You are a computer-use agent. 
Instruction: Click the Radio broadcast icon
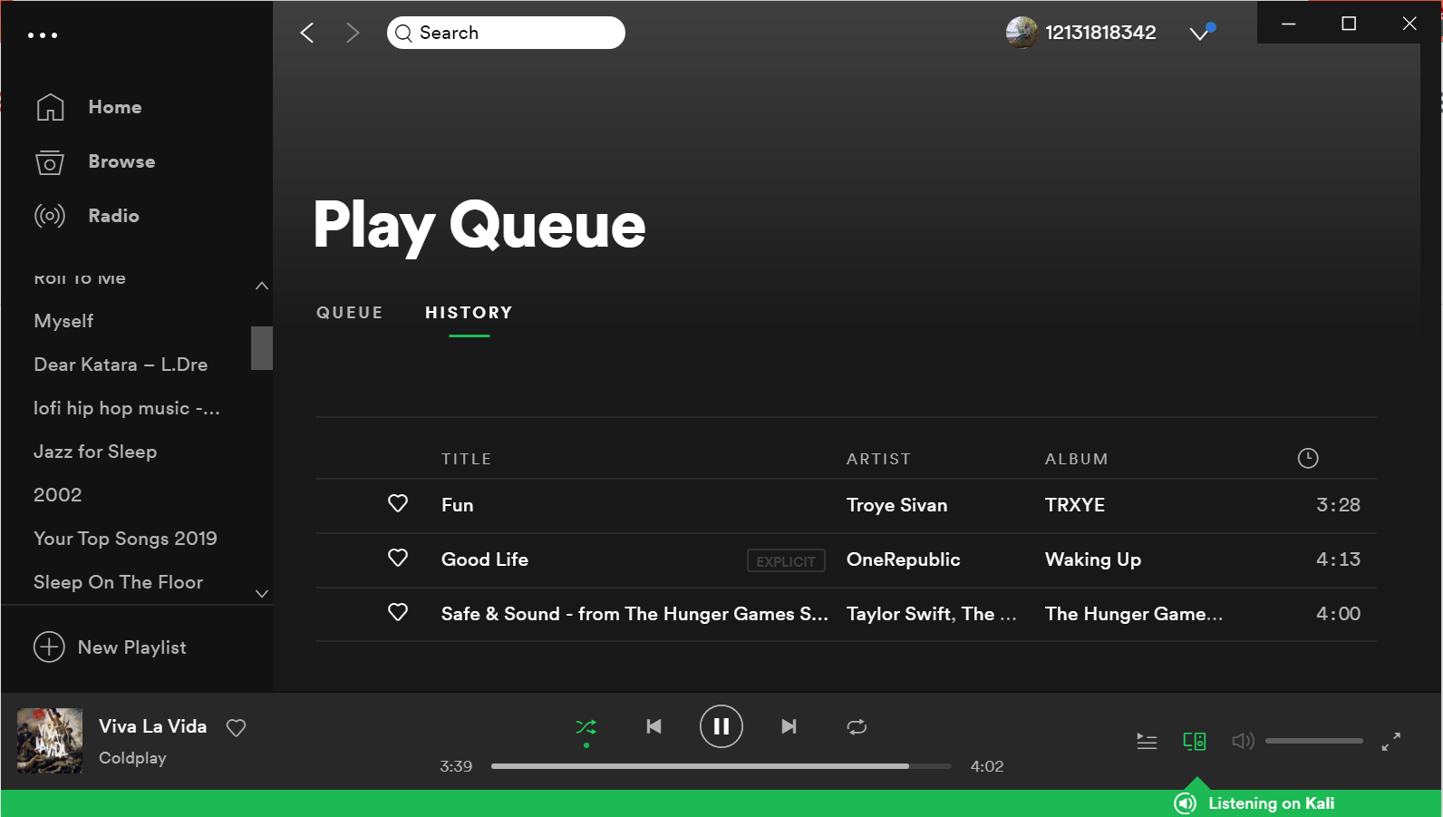(x=50, y=216)
